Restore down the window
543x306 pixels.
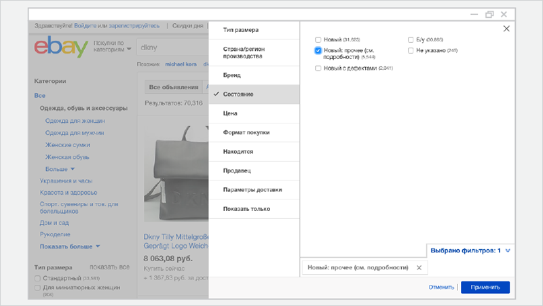[x=489, y=14]
